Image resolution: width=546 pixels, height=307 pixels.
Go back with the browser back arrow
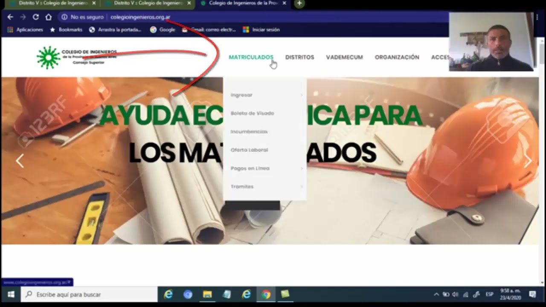click(x=10, y=17)
